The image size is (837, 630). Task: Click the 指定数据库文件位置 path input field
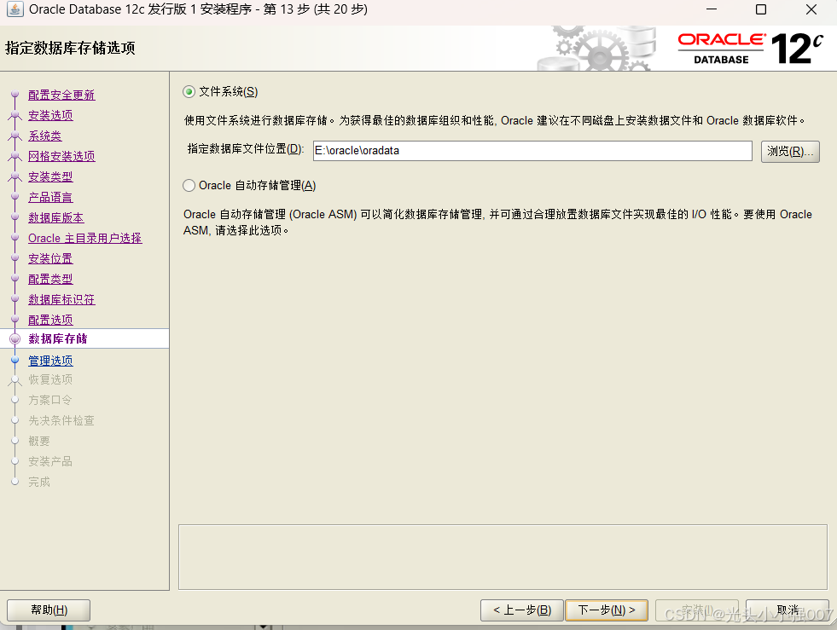[x=532, y=151]
